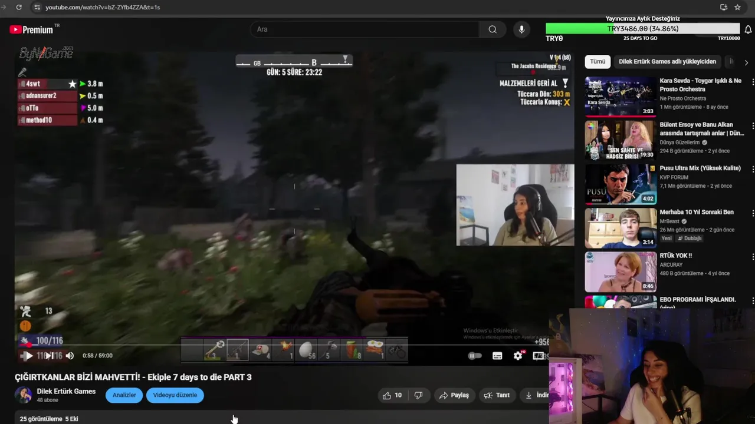The image size is (755, 424).
Task: Dislike the video with thumbs down
Action: point(418,395)
